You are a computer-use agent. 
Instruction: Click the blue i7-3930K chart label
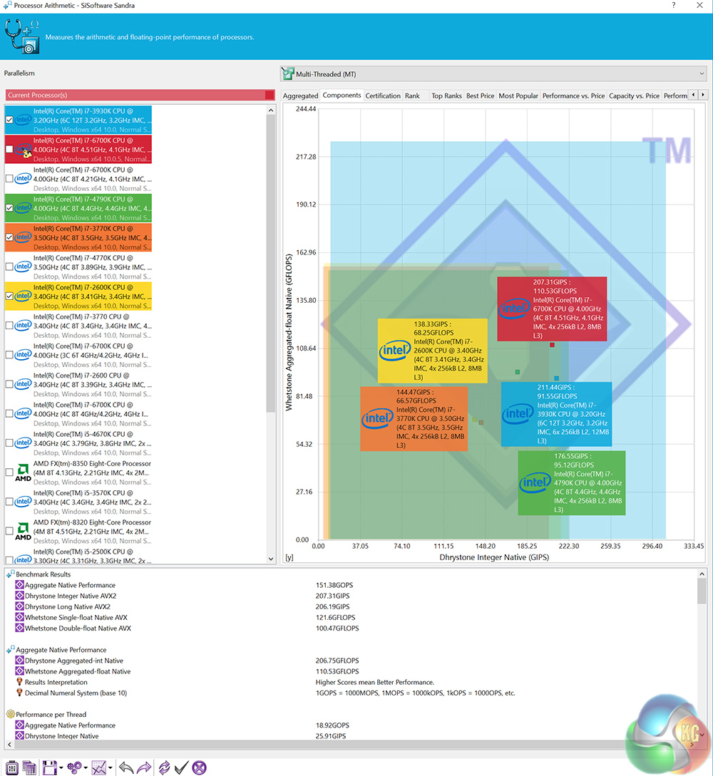(557, 414)
